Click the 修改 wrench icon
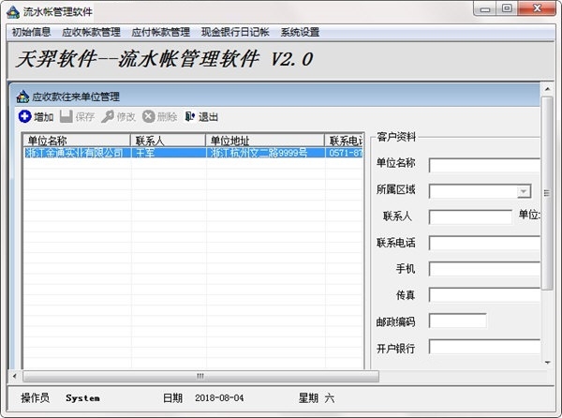Viewport: 562px width, 418px height. click(x=108, y=116)
